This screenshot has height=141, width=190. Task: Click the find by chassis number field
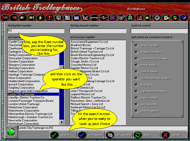point(98,31)
